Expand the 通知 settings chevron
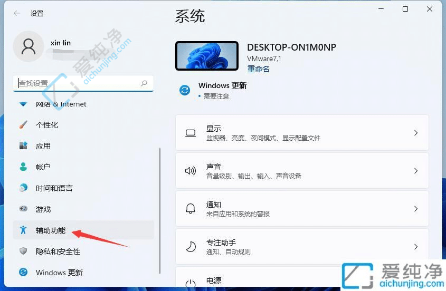446x291 pixels. click(x=416, y=209)
